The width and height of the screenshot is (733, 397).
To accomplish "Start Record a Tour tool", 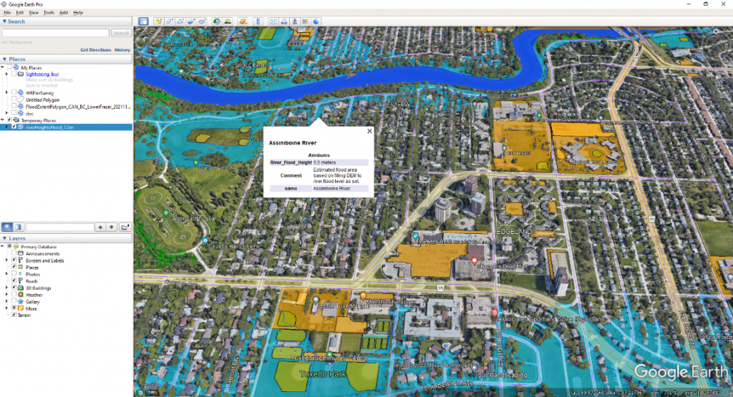I will click(x=202, y=21).
